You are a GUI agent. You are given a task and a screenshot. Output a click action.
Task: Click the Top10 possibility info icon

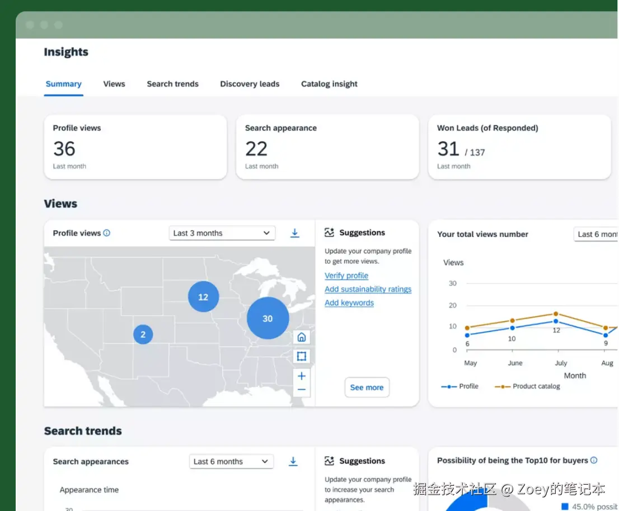594,460
